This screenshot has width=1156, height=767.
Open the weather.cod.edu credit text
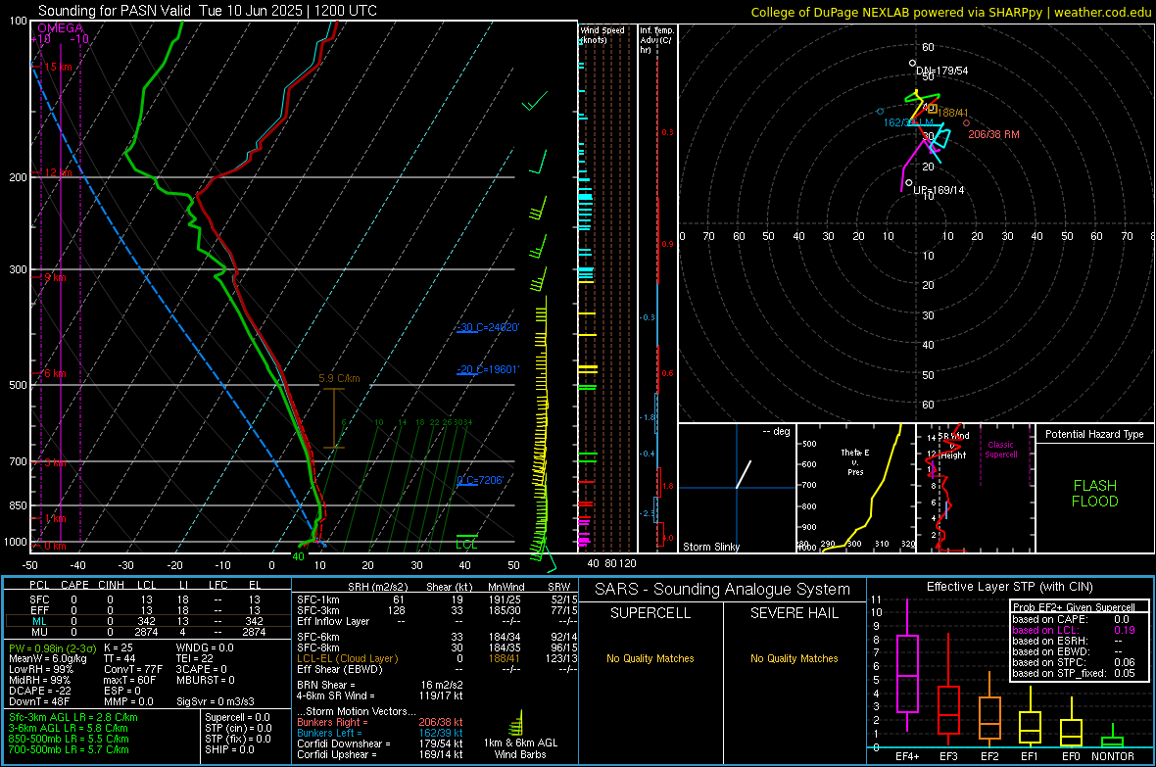pyautogui.click(x=1103, y=12)
